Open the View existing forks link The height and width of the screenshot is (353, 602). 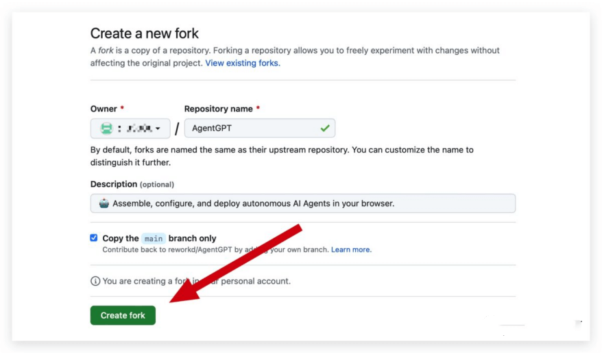click(243, 63)
